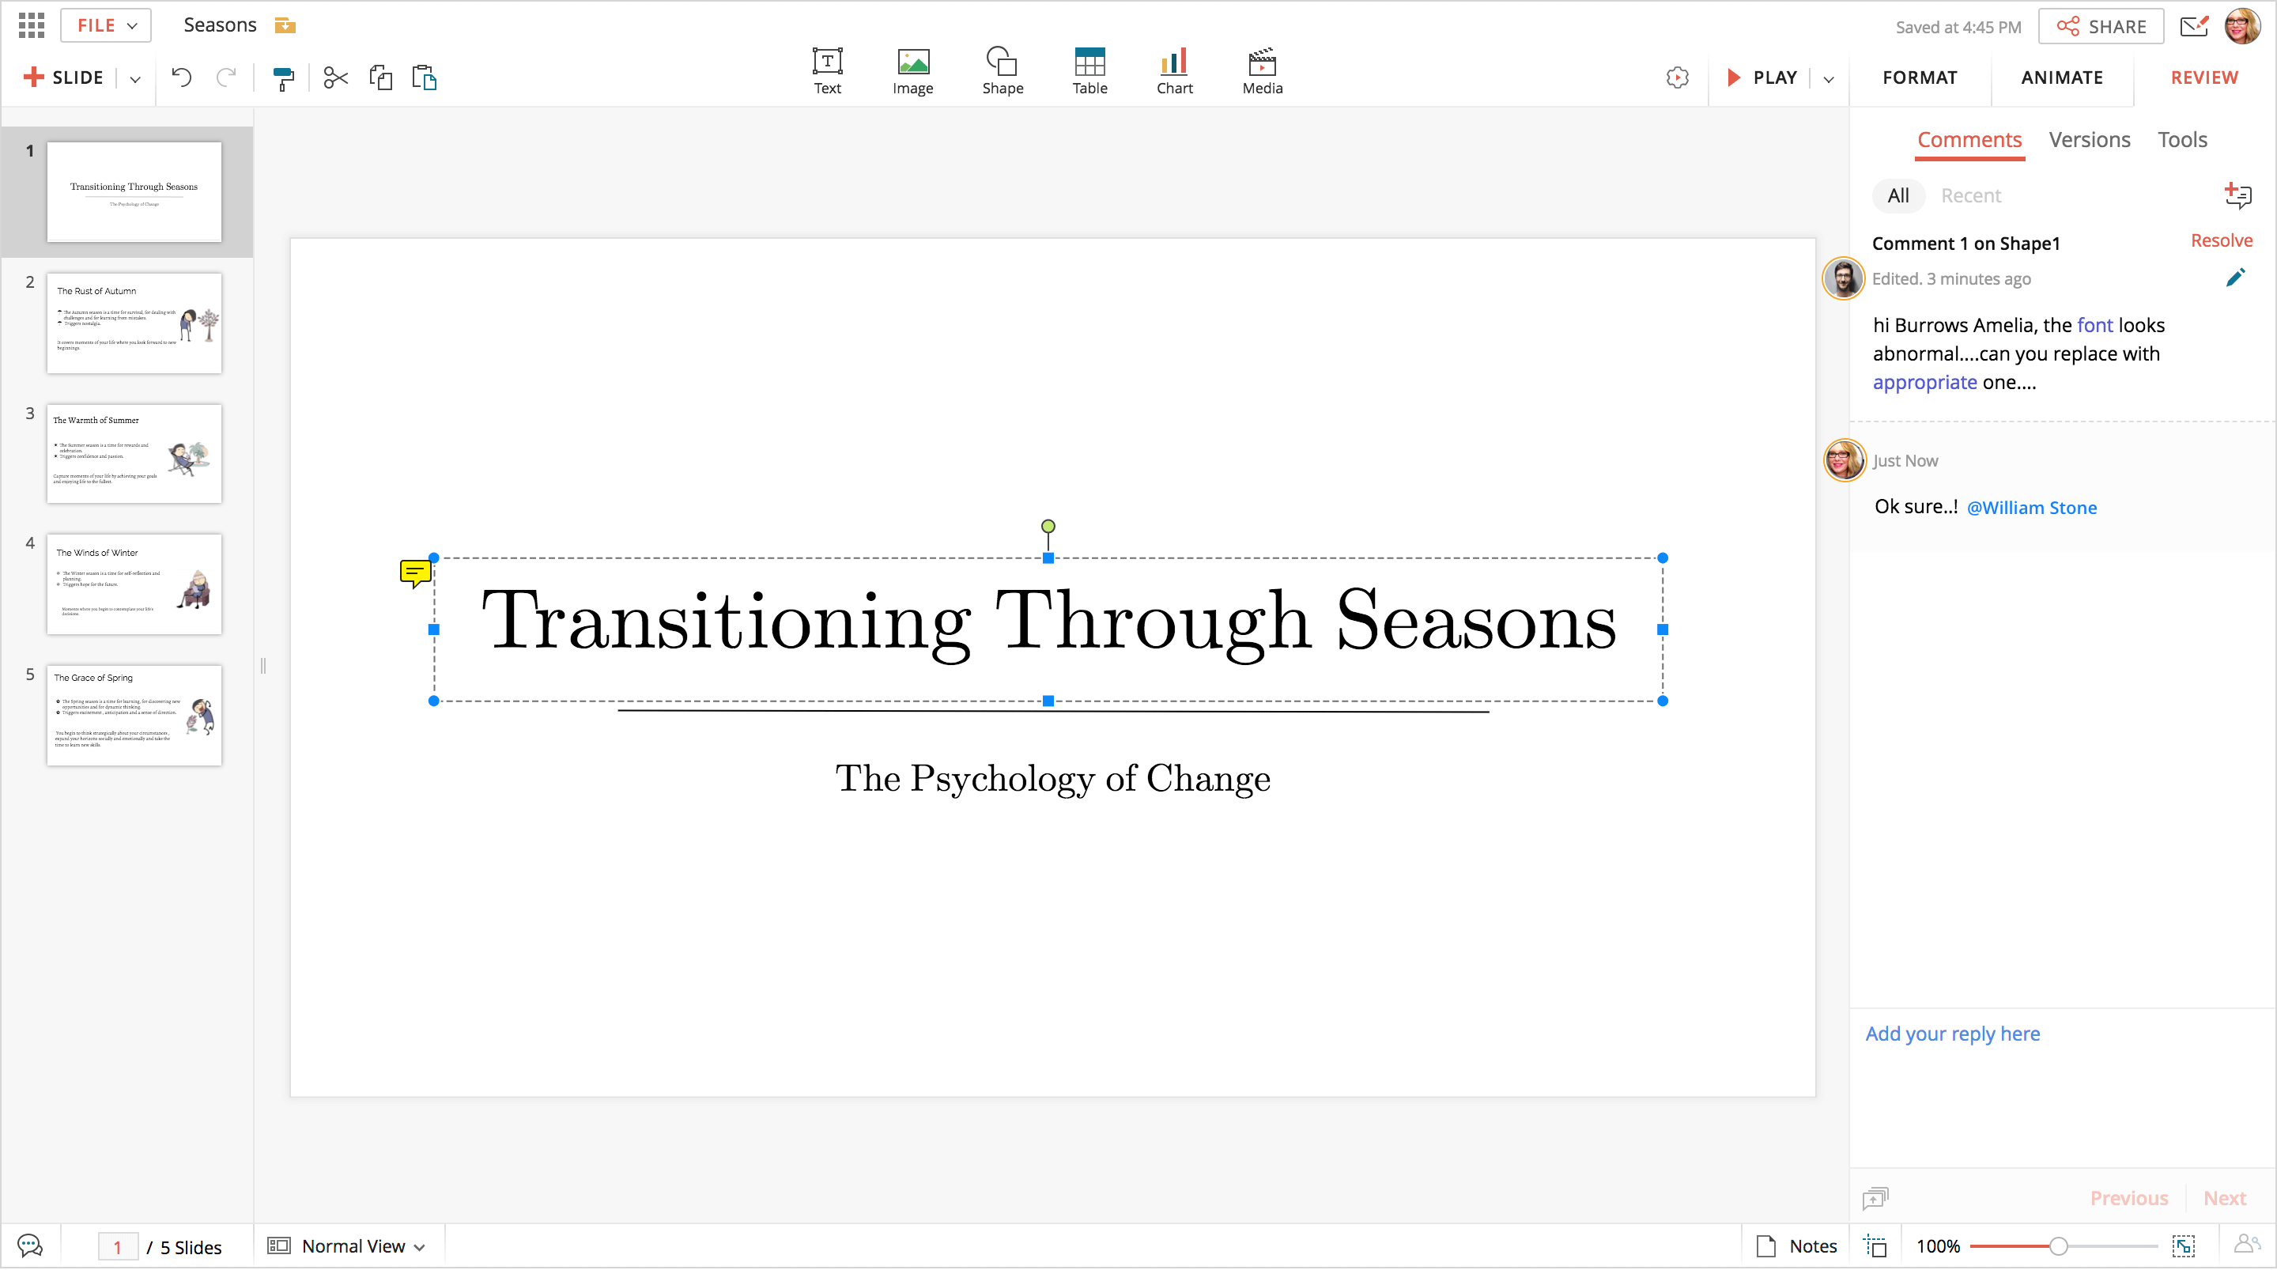Click the Cut scissors icon

tap(335, 77)
